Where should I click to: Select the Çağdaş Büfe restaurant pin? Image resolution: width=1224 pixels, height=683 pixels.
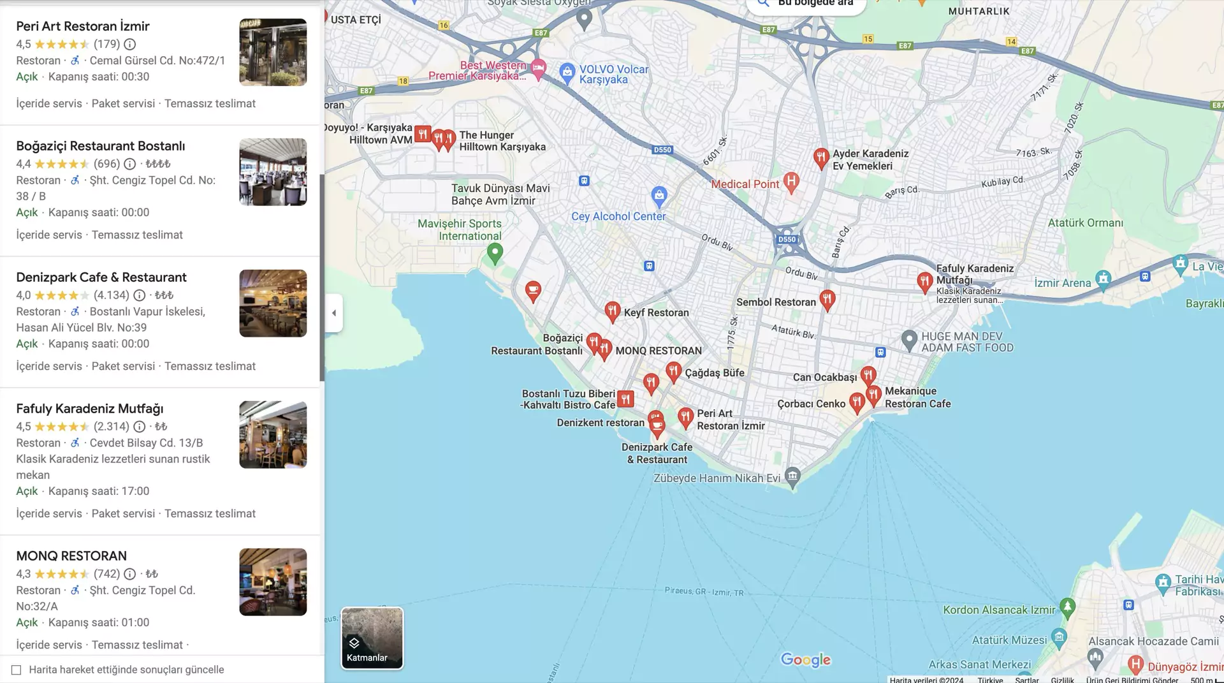tap(674, 371)
